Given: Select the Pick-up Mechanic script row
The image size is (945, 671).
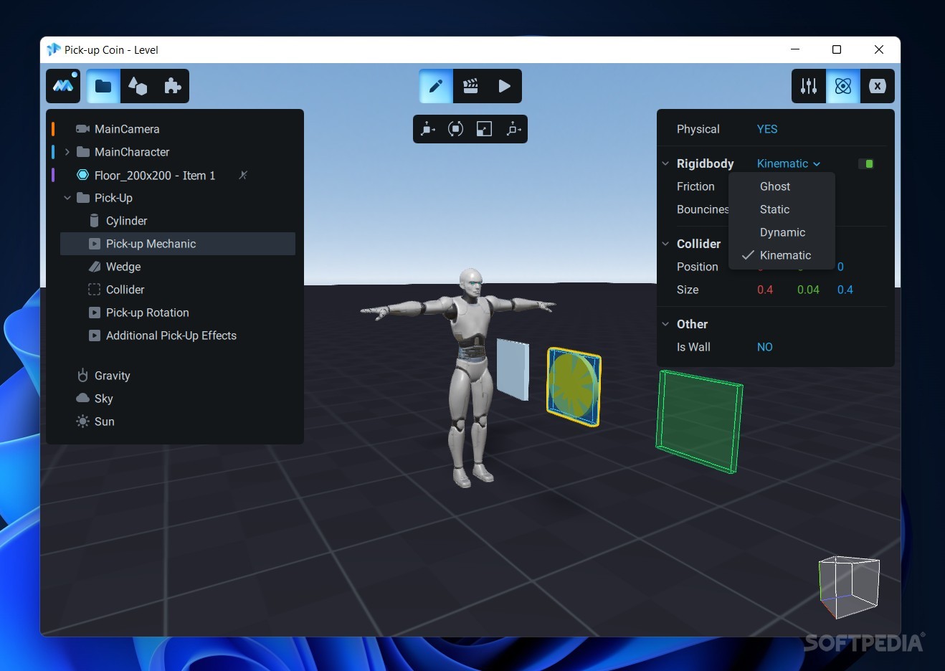Looking at the screenshot, I should [178, 244].
